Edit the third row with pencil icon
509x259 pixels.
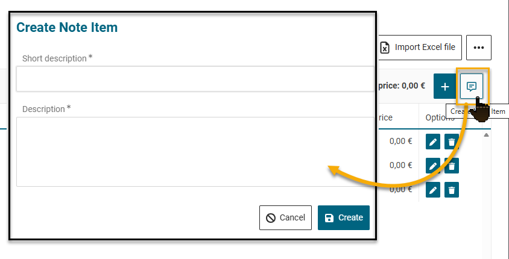click(432, 190)
